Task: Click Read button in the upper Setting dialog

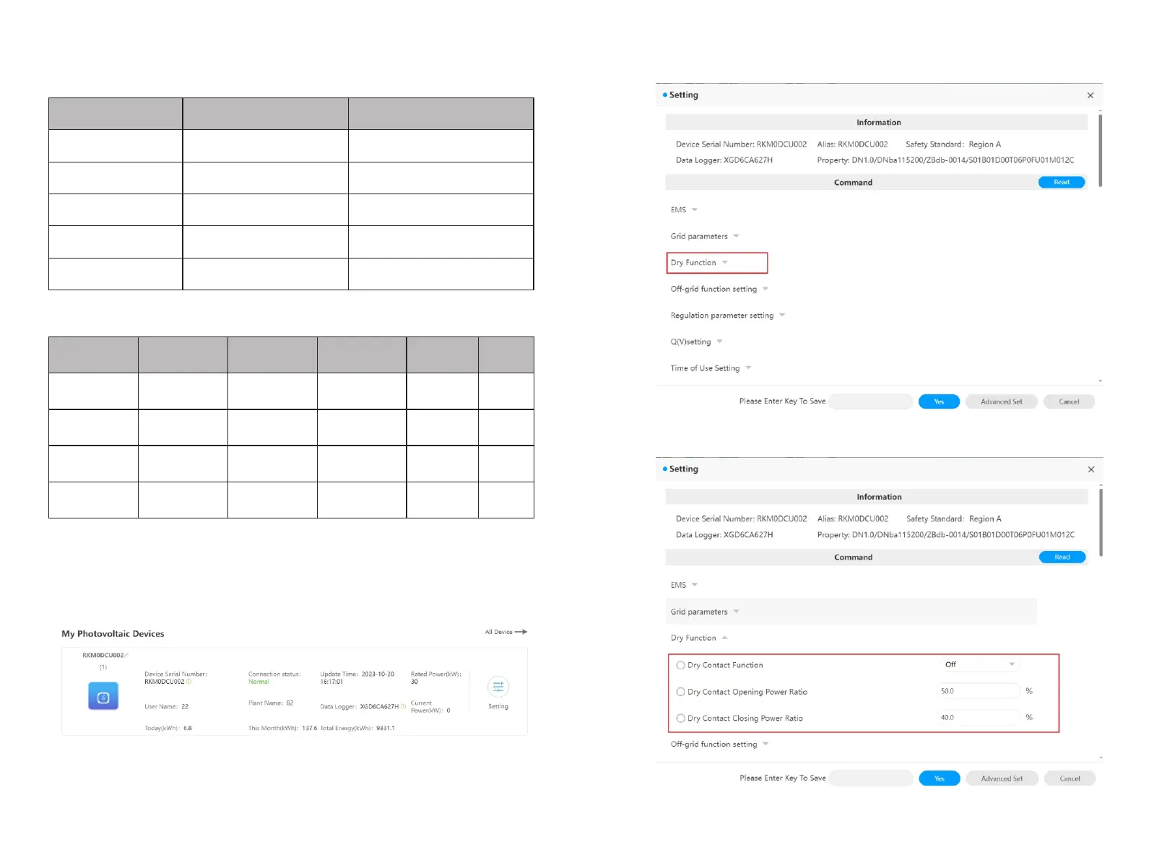Action: coord(1061,182)
